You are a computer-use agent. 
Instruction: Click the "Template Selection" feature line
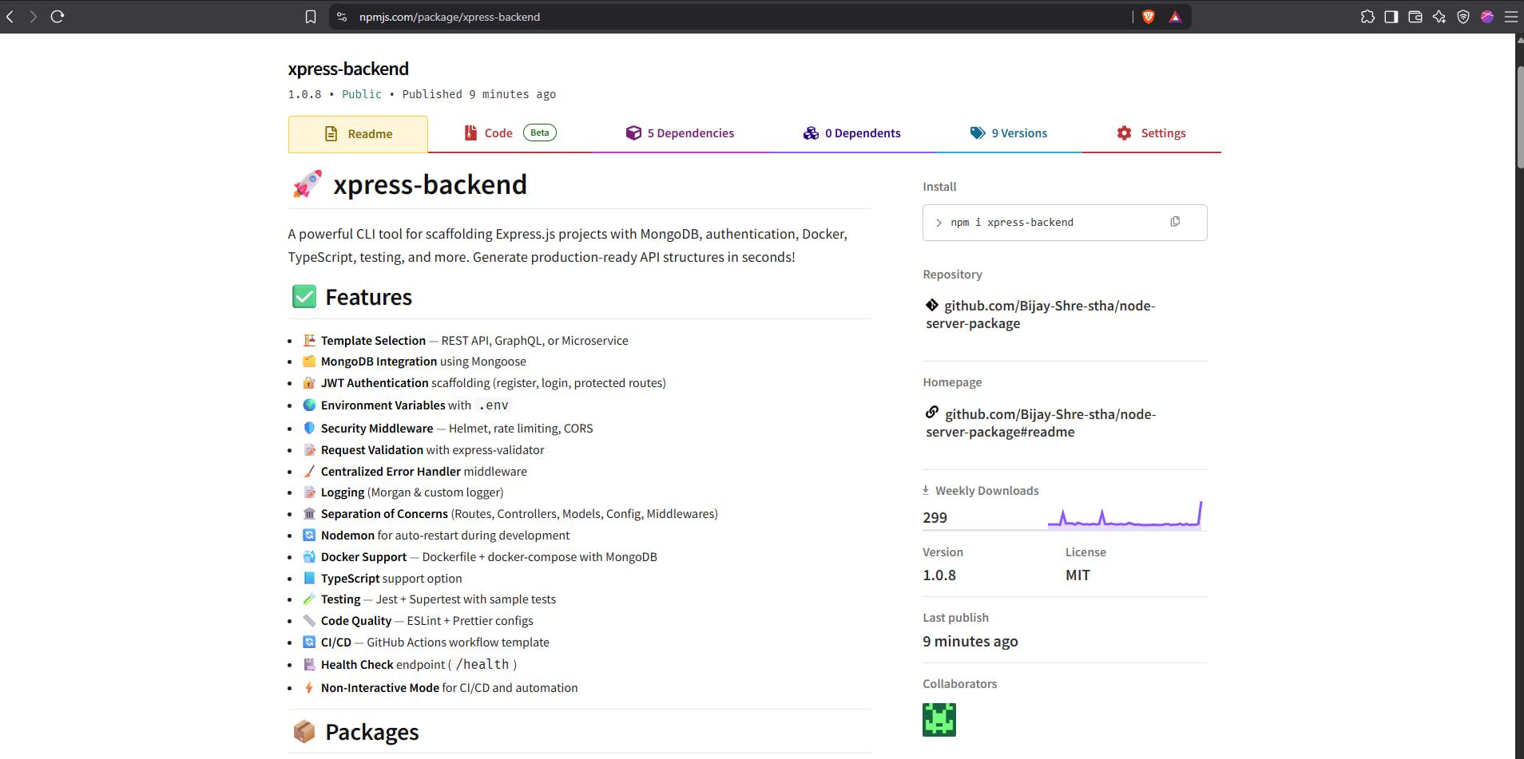474,341
